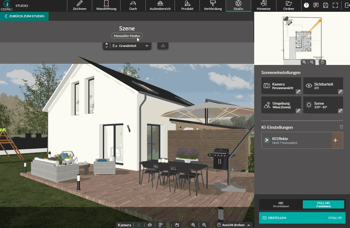Screen dimensions: 350x228
Task: Switch to the Außenbereich tab
Action: 160,6
